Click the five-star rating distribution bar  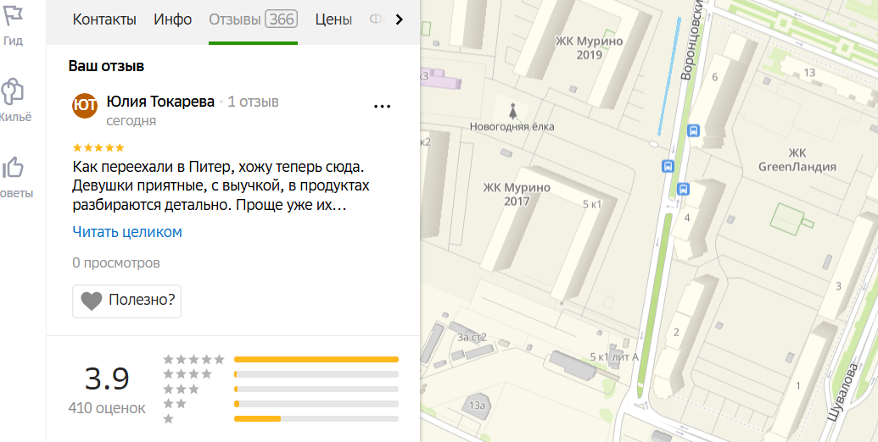pyautogui.click(x=316, y=359)
